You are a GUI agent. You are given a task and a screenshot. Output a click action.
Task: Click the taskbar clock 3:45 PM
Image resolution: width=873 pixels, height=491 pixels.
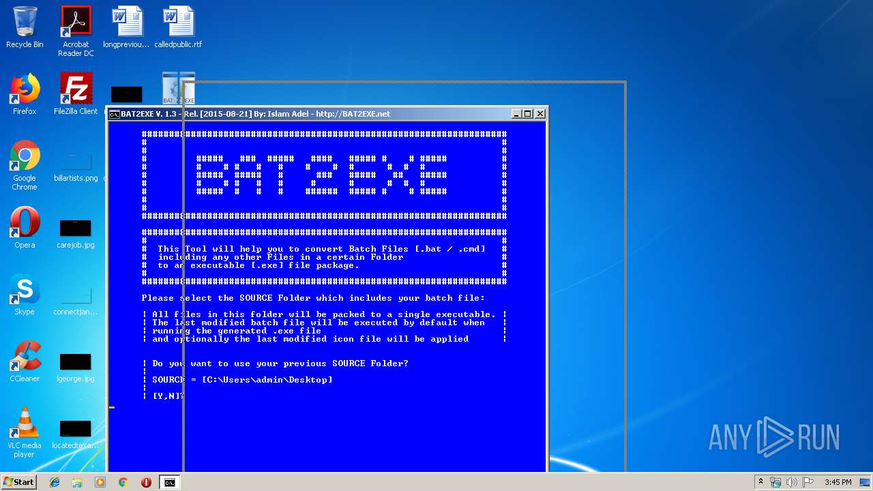pyautogui.click(x=838, y=482)
